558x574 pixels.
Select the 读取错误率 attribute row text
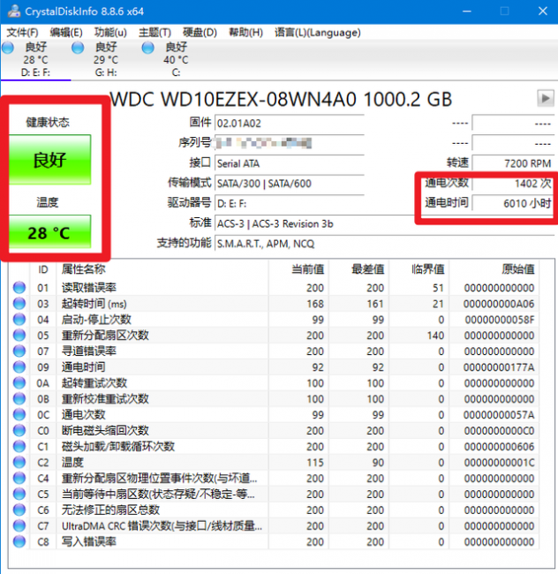[x=89, y=288]
